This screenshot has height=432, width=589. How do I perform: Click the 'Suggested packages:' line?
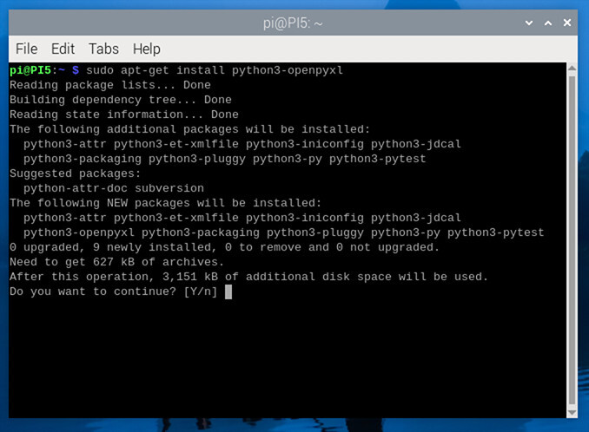75,173
